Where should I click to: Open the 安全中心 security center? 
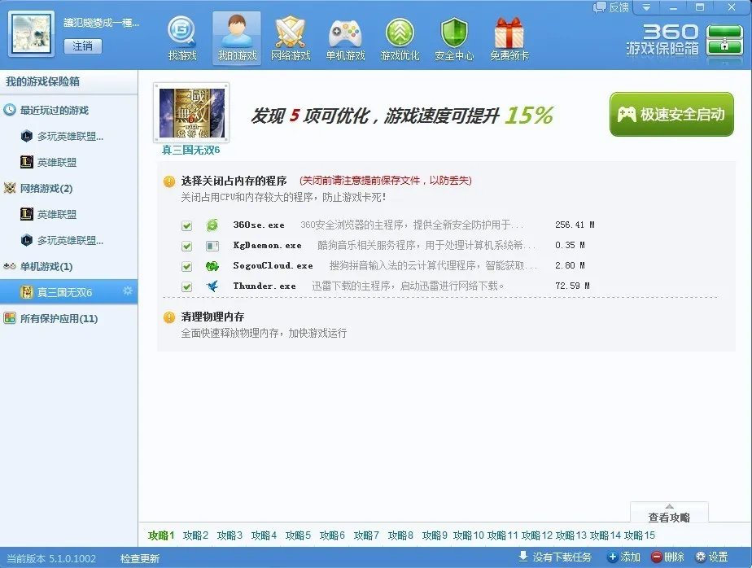click(x=453, y=37)
